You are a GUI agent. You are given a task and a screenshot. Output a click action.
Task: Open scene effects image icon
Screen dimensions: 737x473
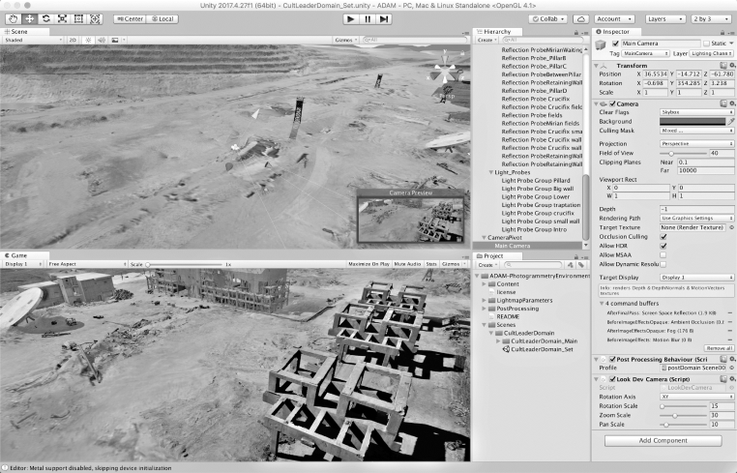click(x=115, y=40)
